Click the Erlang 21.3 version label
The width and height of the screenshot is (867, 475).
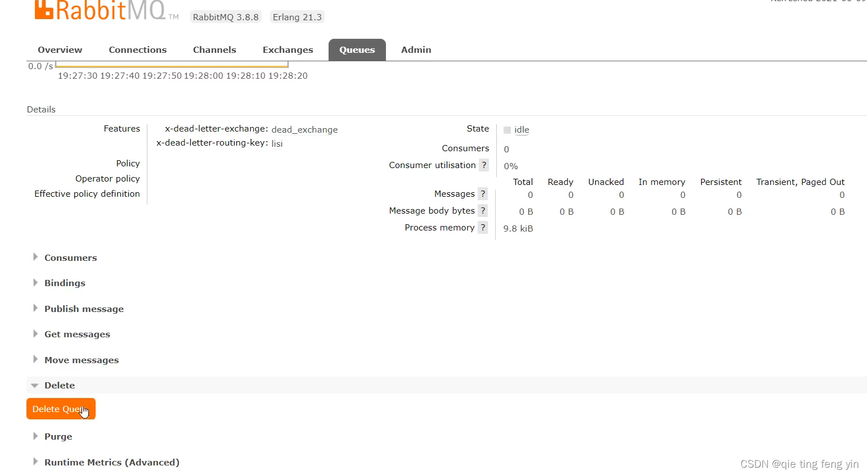click(x=297, y=17)
